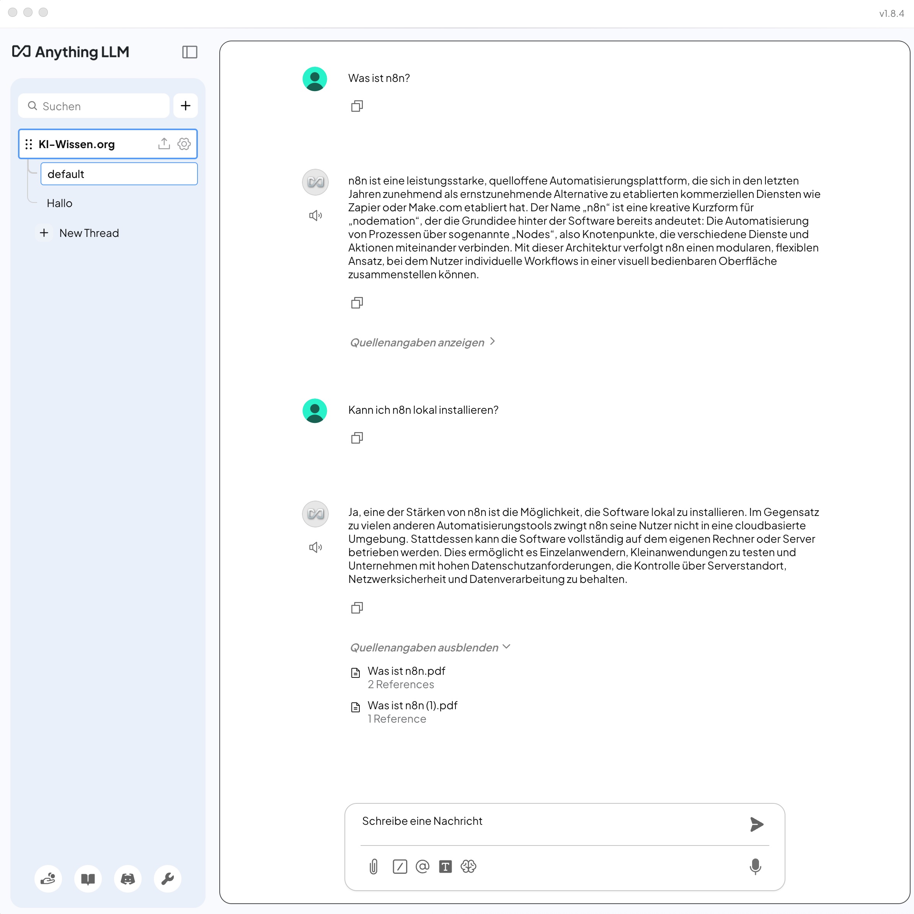This screenshot has height=914, width=914.
Task: Open the Hallo thread
Action: 59,203
